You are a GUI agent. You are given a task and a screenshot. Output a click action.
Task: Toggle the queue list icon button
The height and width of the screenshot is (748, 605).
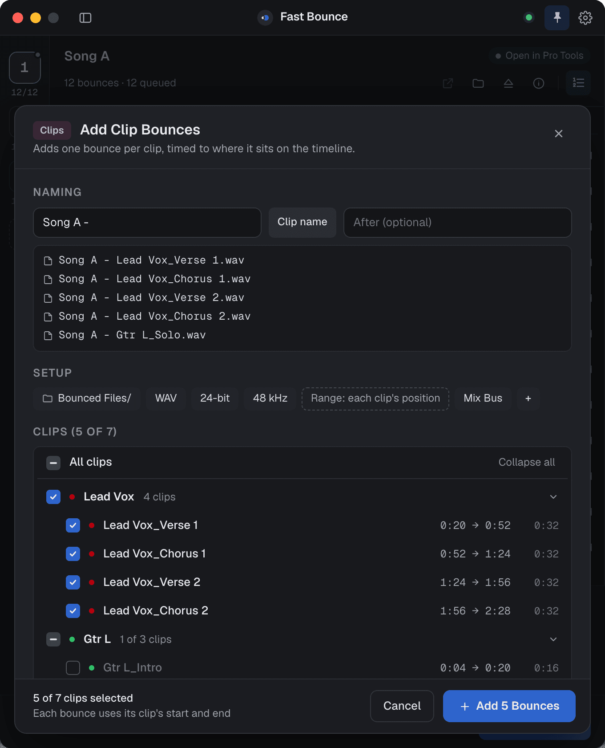(x=578, y=83)
